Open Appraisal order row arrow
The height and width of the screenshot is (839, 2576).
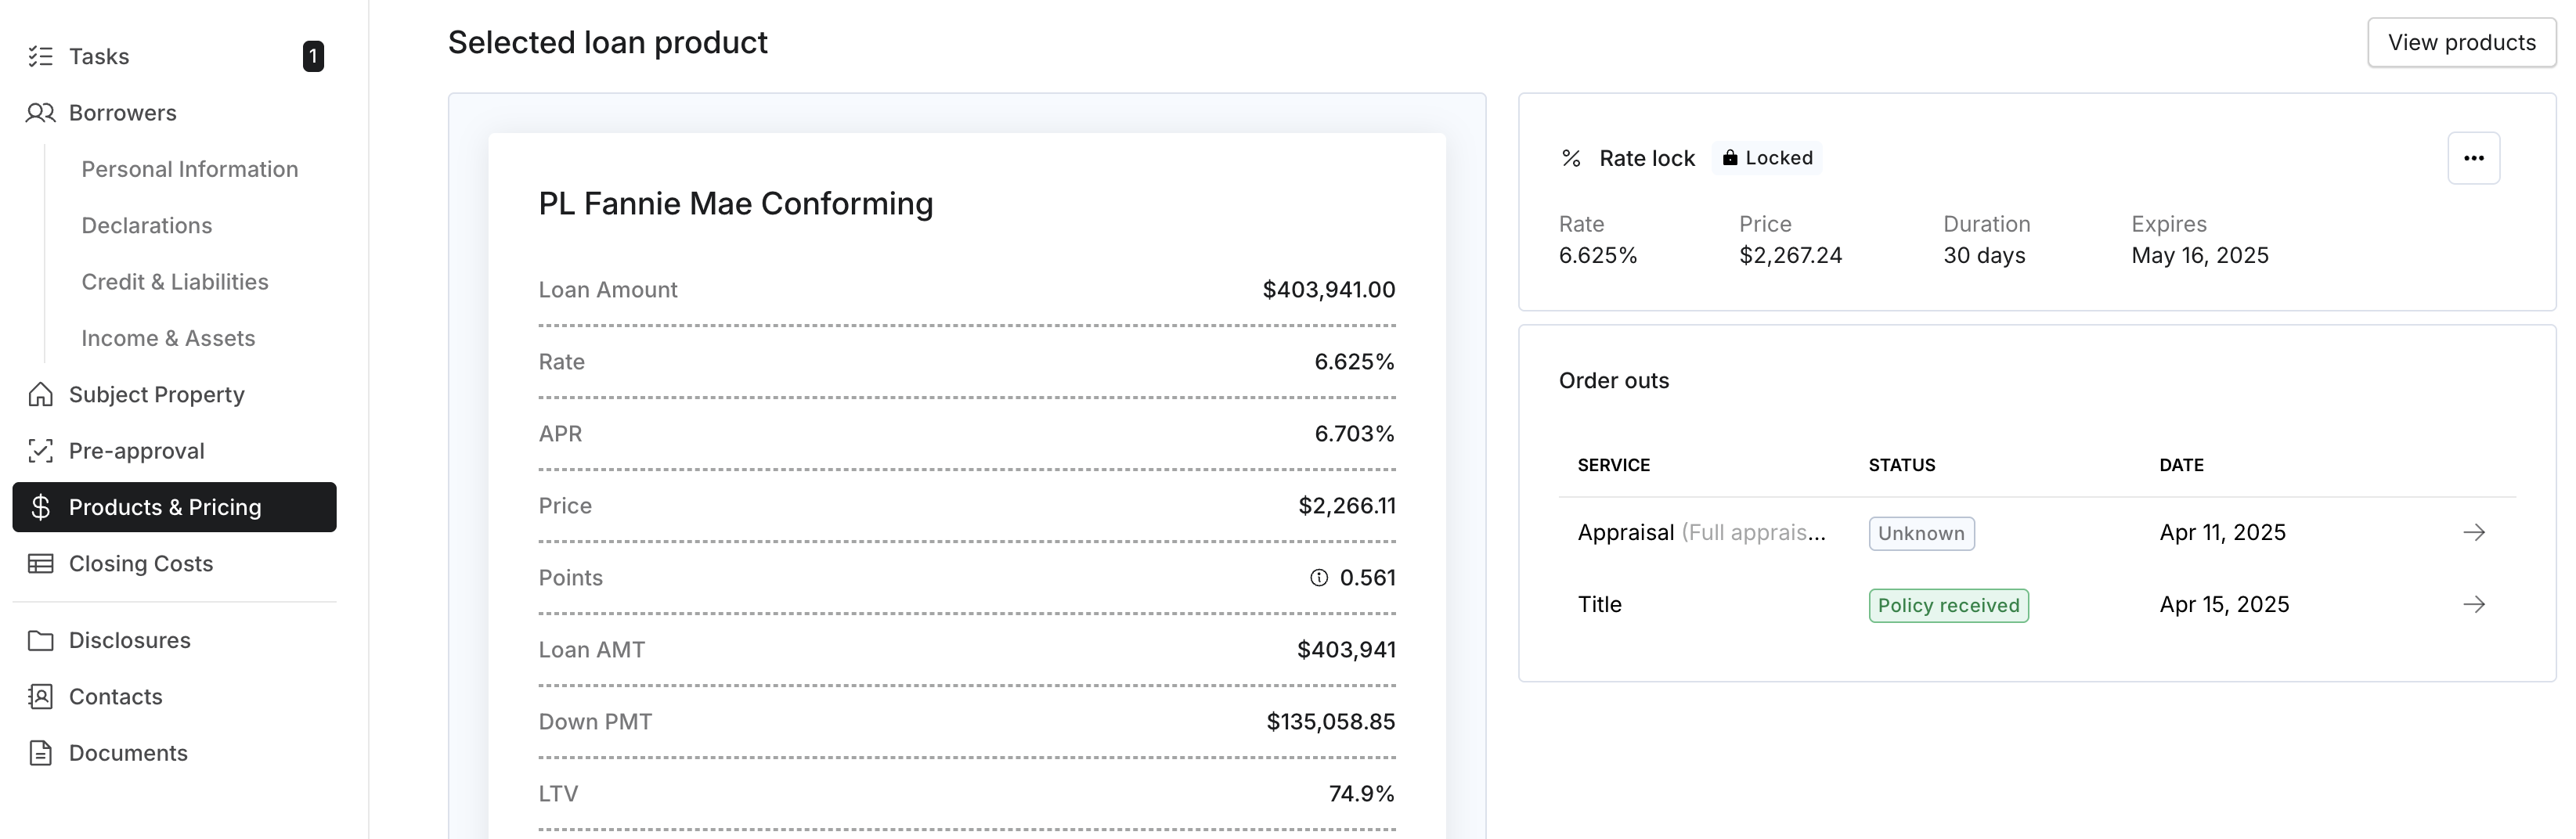click(2473, 532)
